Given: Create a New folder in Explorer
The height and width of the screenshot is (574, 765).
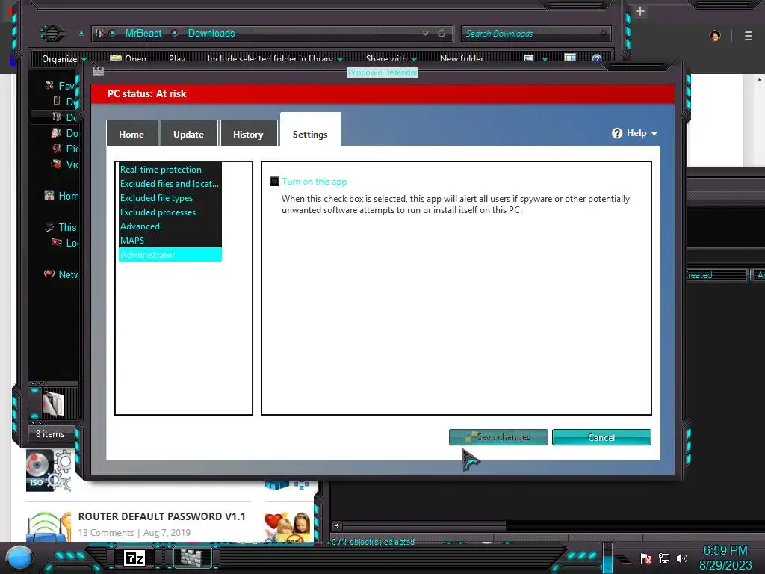Looking at the screenshot, I should click(462, 58).
